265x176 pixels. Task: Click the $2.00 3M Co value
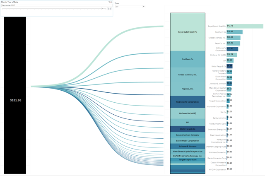pos(229,111)
